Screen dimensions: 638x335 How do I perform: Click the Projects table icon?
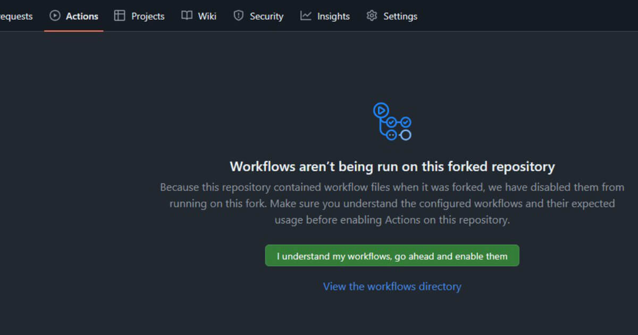click(x=120, y=16)
